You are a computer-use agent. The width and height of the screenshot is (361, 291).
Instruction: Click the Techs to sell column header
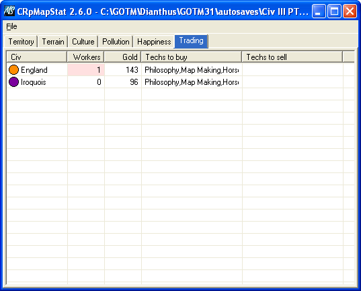tap(292, 57)
